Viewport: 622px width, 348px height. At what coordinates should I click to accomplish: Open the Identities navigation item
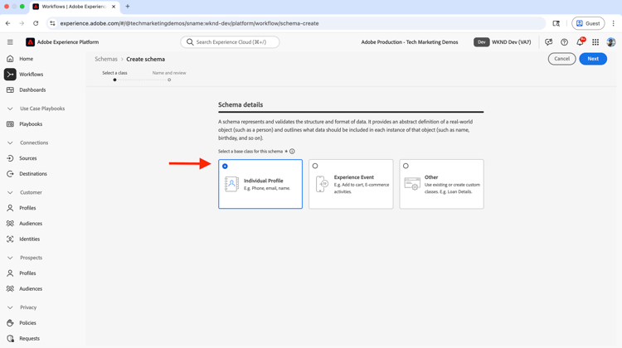[x=29, y=239]
